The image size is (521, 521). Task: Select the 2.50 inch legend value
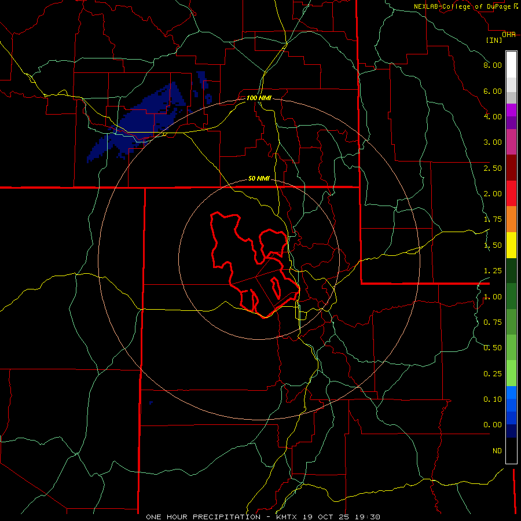coord(493,168)
